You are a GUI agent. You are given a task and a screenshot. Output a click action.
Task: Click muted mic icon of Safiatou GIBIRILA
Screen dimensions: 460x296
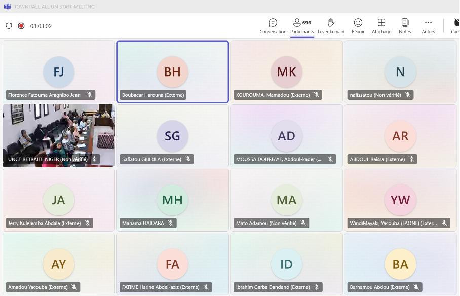188,159
